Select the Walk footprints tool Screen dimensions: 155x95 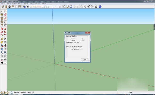click(2, 63)
